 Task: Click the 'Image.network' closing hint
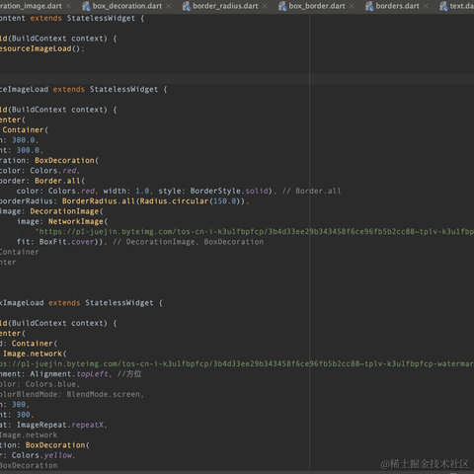pos(29,435)
